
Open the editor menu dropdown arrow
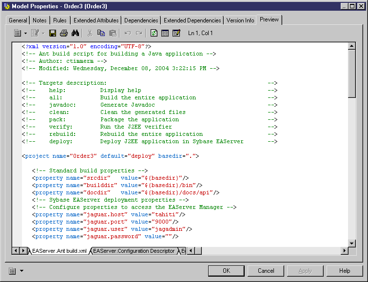[25, 33]
